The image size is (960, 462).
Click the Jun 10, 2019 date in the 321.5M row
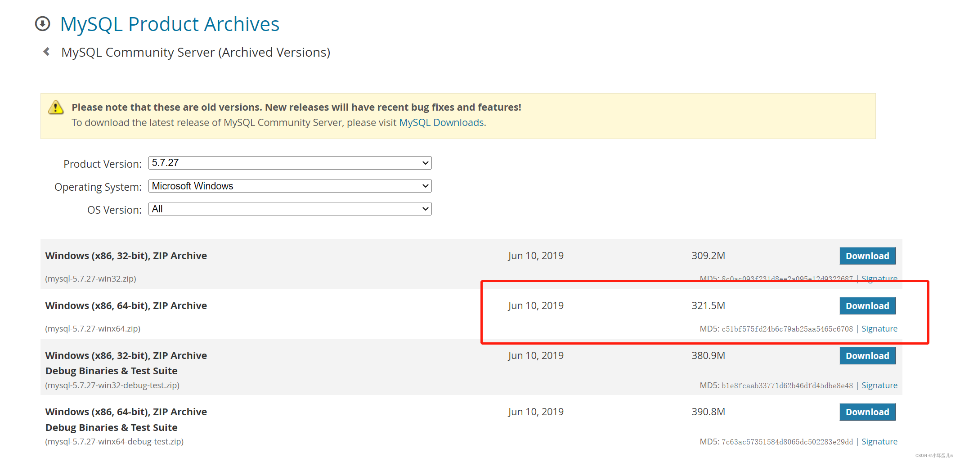(x=536, y=306)
